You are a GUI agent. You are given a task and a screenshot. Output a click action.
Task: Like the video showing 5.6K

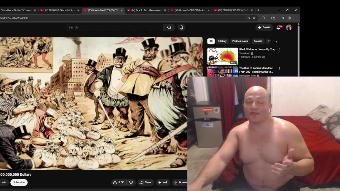[118, 182]
